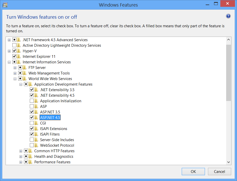Expand Performance Features node
Screen dimensions: 237x181
[x=21, y=162]
